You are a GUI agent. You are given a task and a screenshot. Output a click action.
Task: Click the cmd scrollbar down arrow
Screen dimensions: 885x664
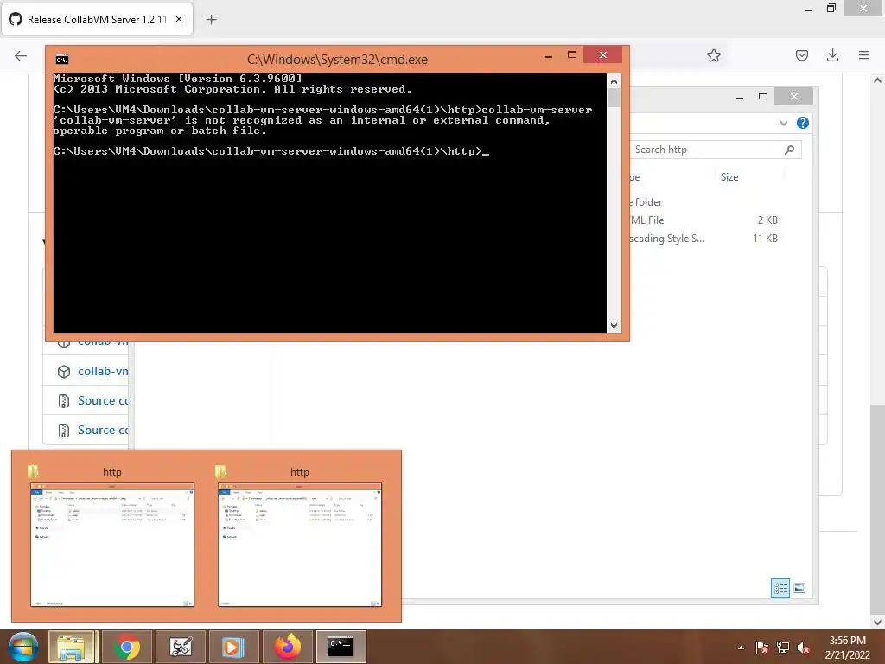614,326
